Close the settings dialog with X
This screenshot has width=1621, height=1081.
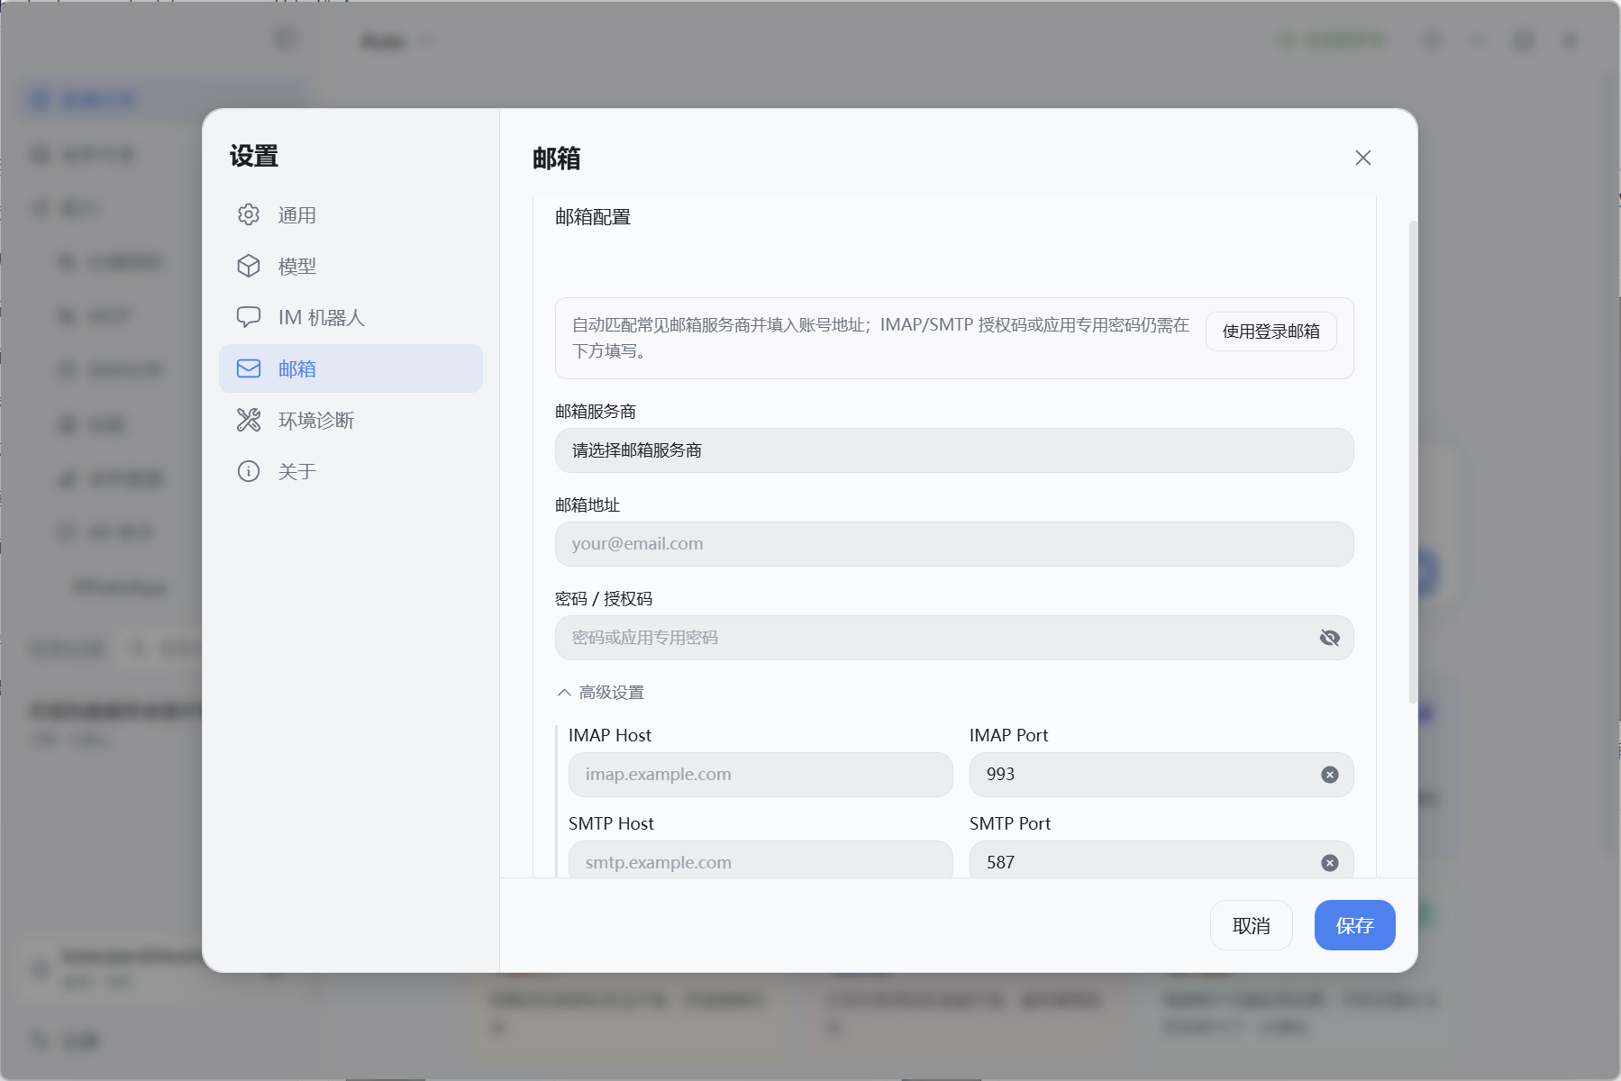(x=1363, y=158)
